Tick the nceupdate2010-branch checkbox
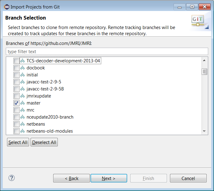This screenshot has width=214, height=191. (x=17, y=117)
